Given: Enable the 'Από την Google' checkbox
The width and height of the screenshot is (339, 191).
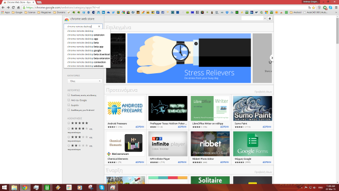Looking at the screenshot, I should 68,100.
